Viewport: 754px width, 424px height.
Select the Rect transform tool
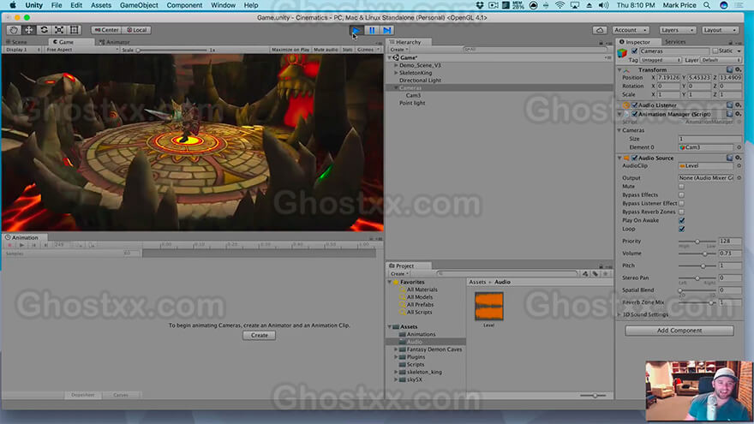click(74, 30)
